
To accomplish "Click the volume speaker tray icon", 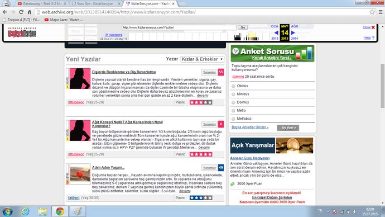I will click(x=355, y=211).
